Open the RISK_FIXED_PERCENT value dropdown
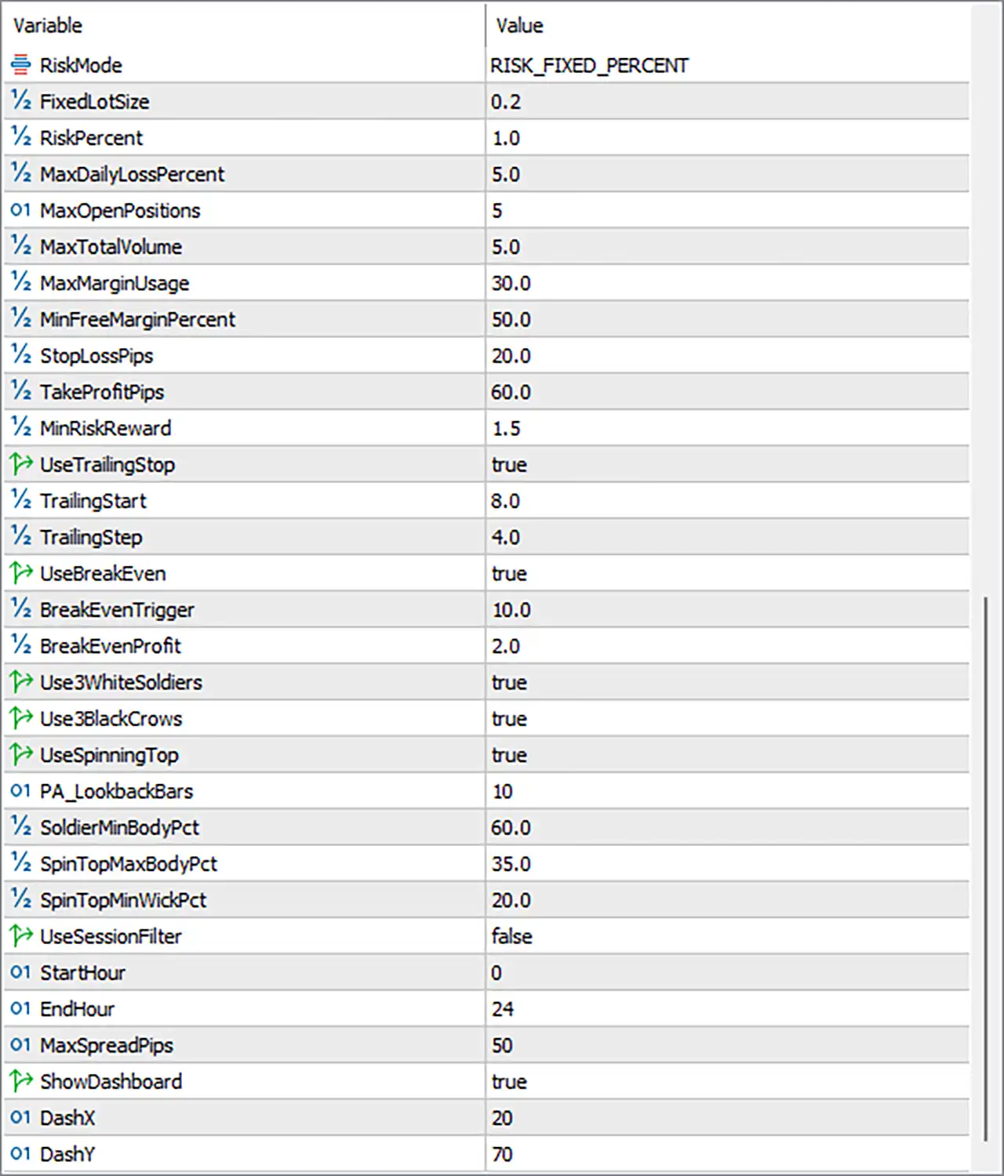 [x=727, y=65]
